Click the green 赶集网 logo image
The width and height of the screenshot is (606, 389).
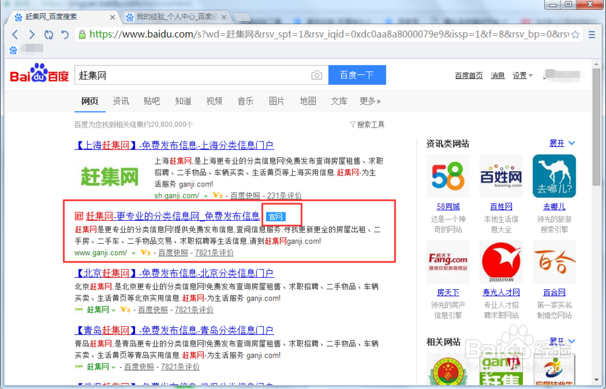110,177
